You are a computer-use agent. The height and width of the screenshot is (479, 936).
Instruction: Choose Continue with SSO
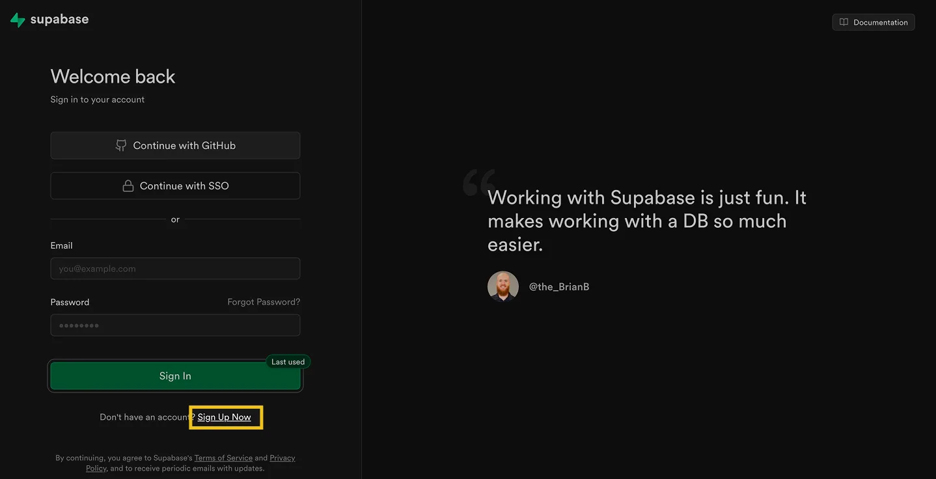(175, 186)
